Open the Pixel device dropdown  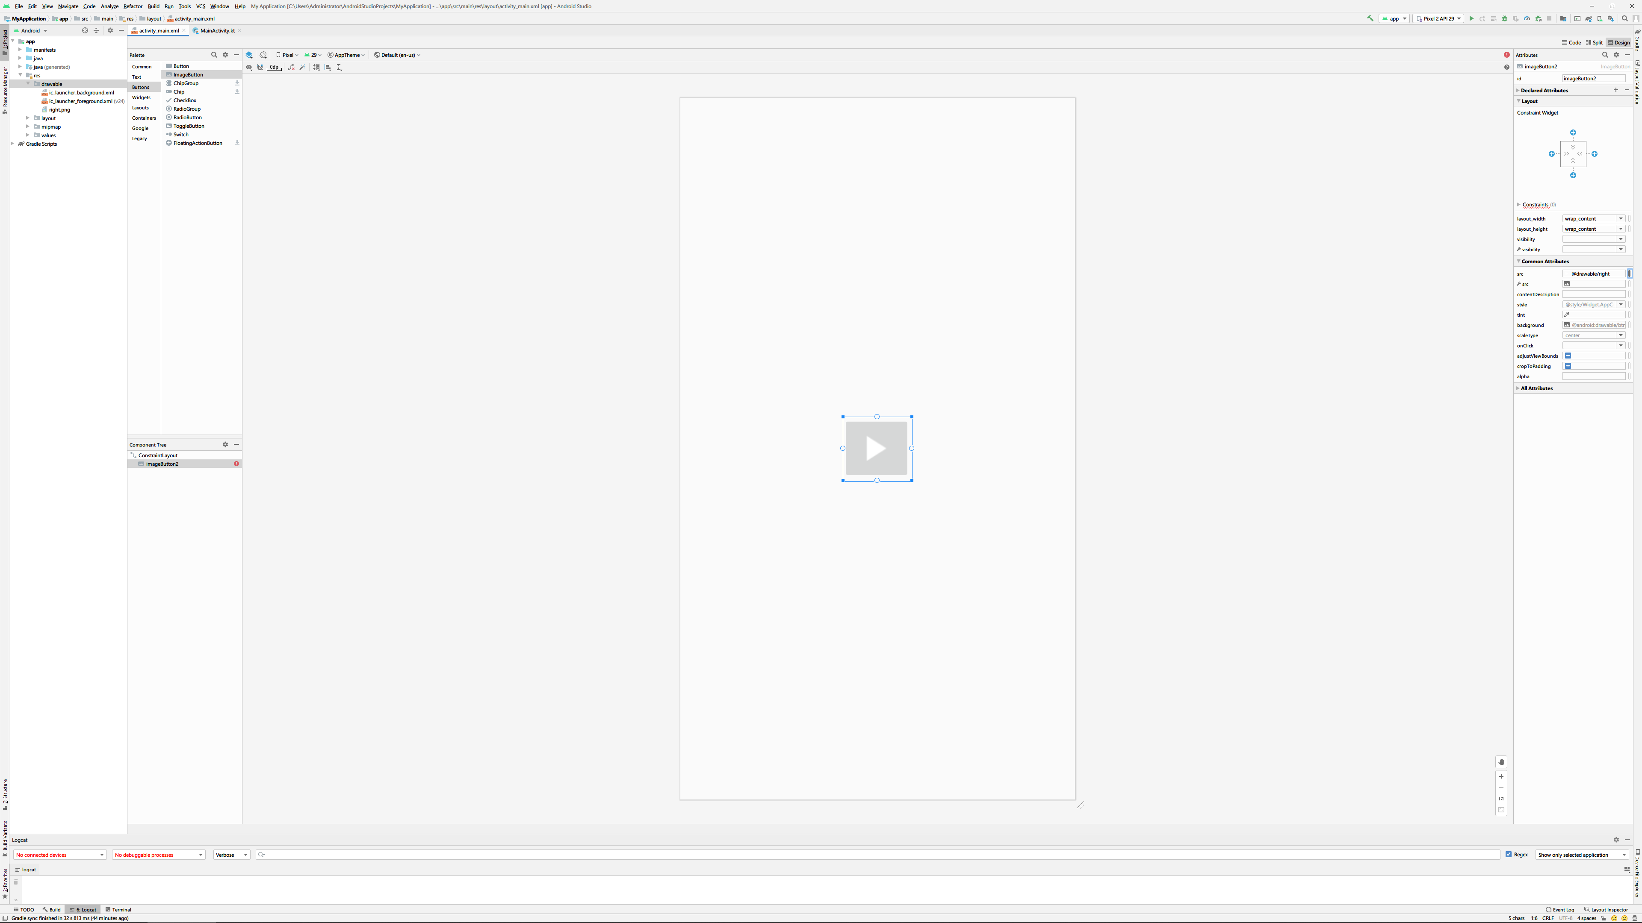(287, 55)
